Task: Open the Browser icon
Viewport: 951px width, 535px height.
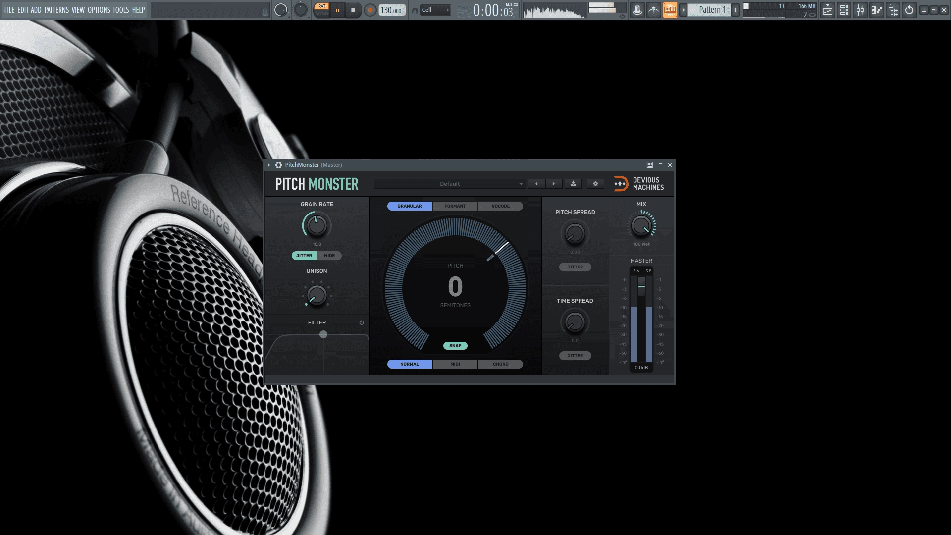Action: coord(893,10)
